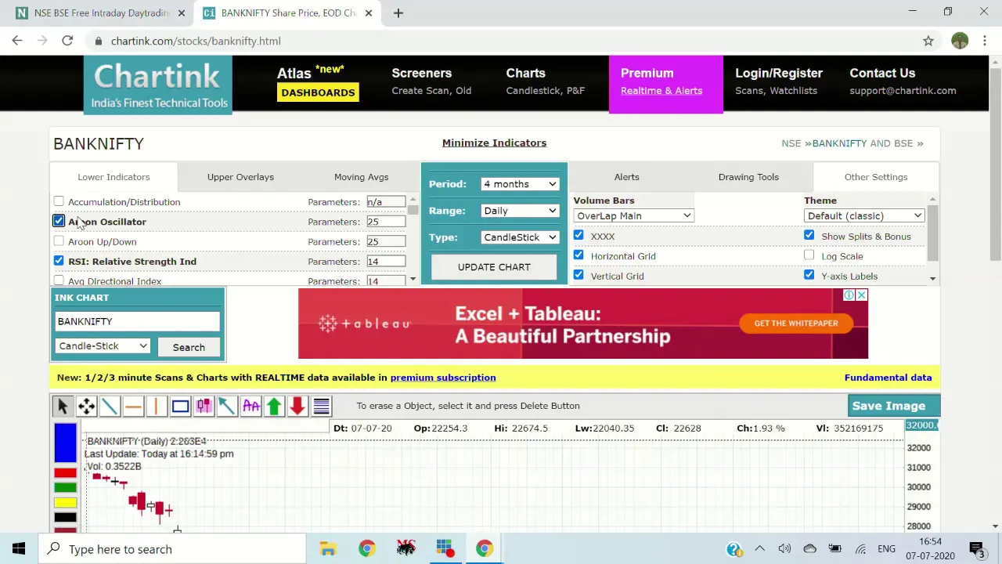
Task: Open the Volume Bars OverLap Main dropdown
Action: tap(633, 216)
